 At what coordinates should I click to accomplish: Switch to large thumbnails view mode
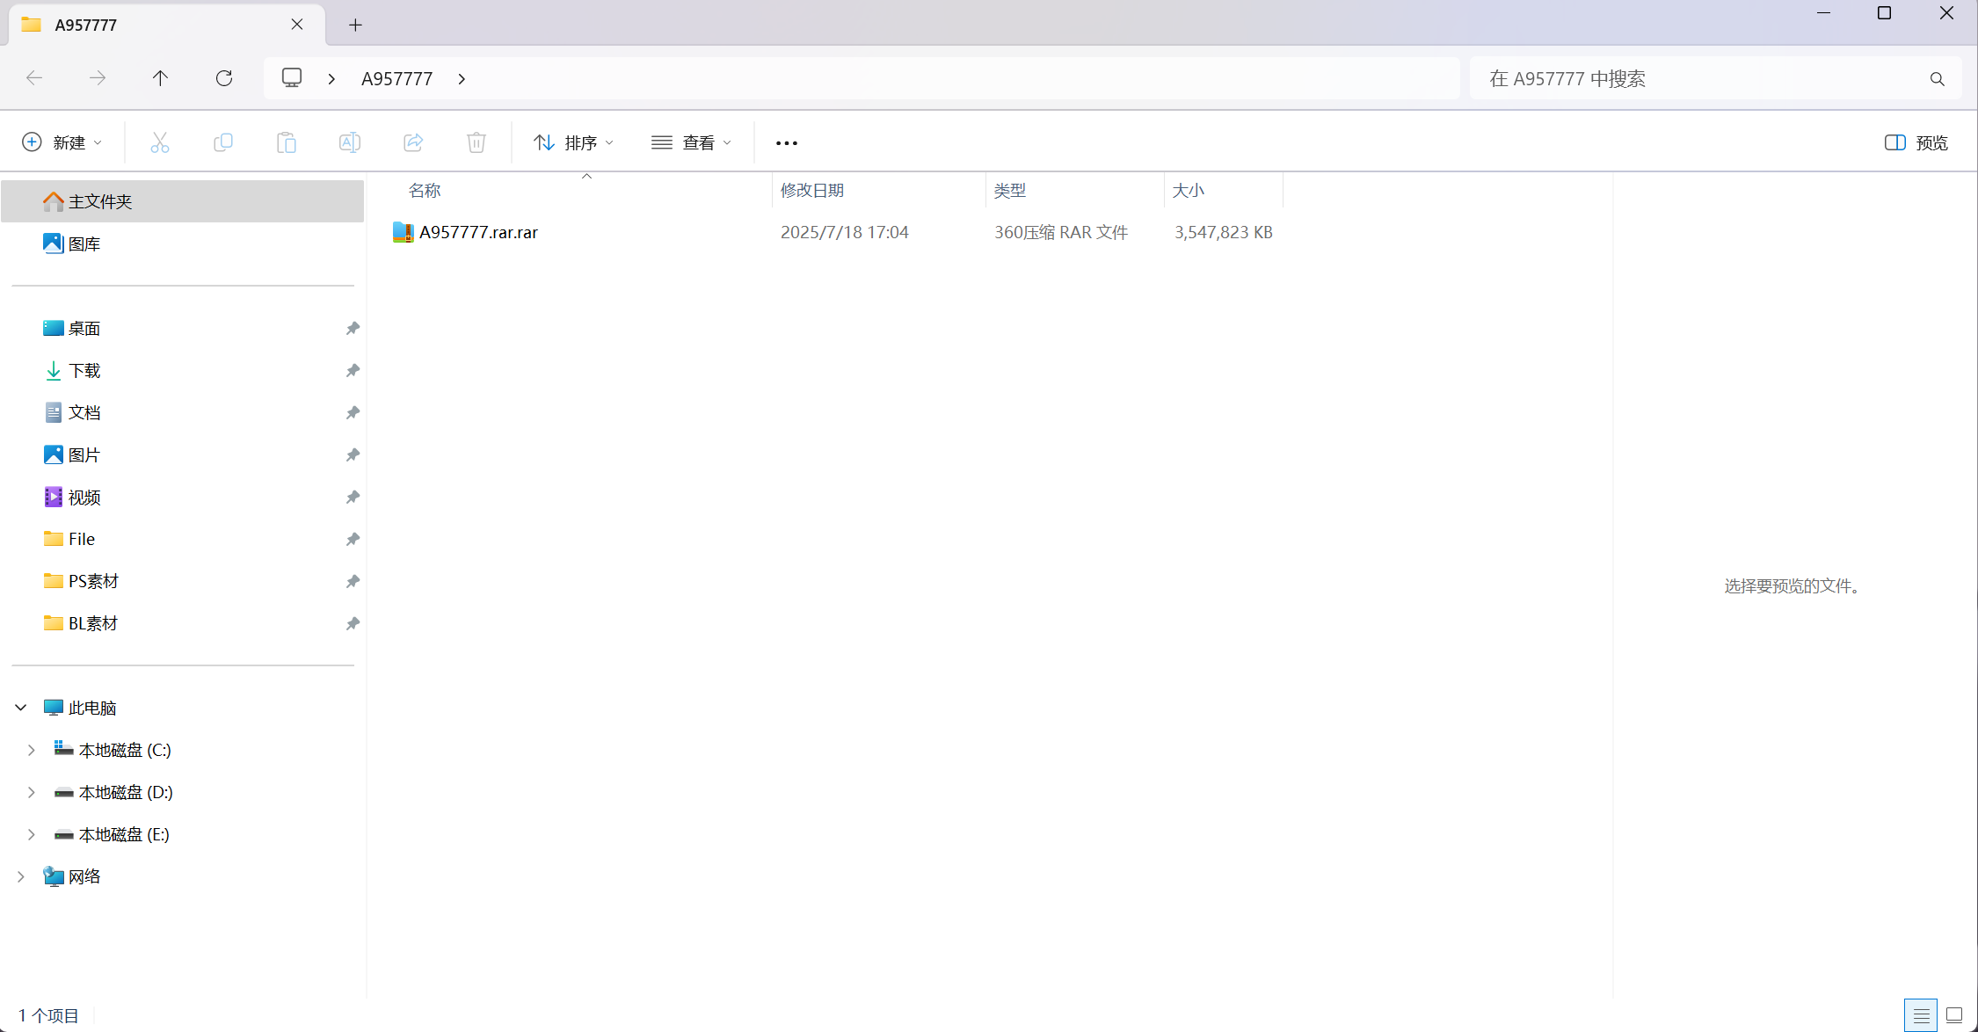(1954, 1015)
